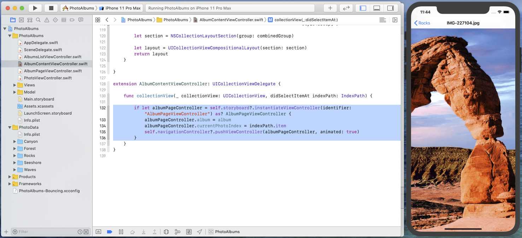Viewport: 522px width, 238px height.
Task: Expand the Model group
Action: coord(15,92)
